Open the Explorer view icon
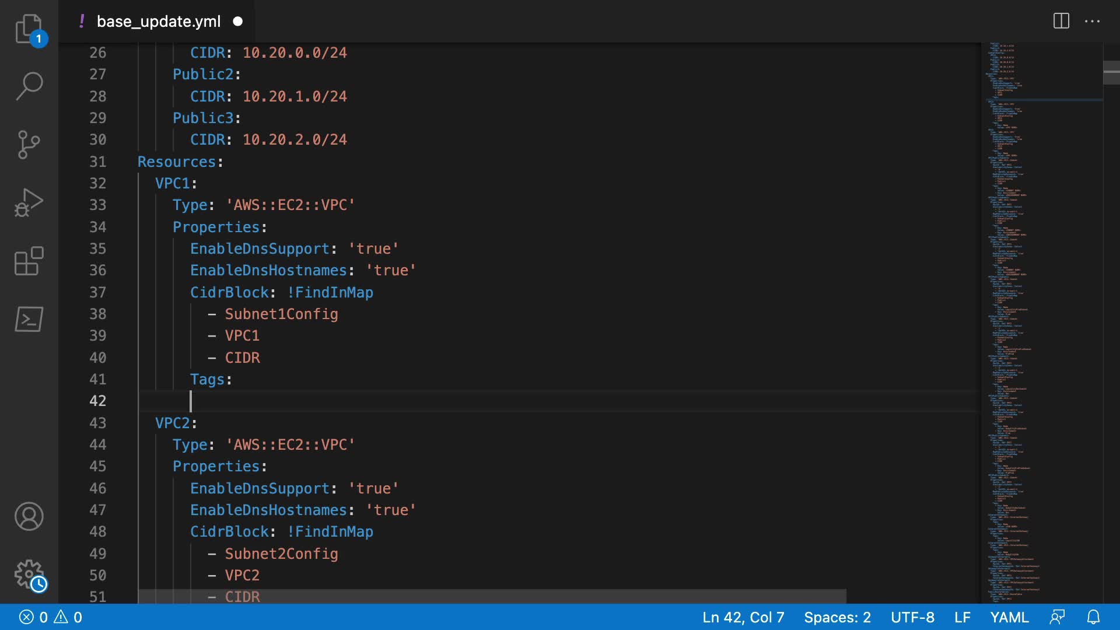Viewport: 1120px width, 630px height. pos(29,29)
